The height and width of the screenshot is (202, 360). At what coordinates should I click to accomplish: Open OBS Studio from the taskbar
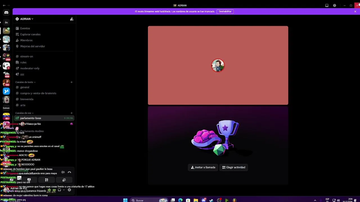pos(219,200)
